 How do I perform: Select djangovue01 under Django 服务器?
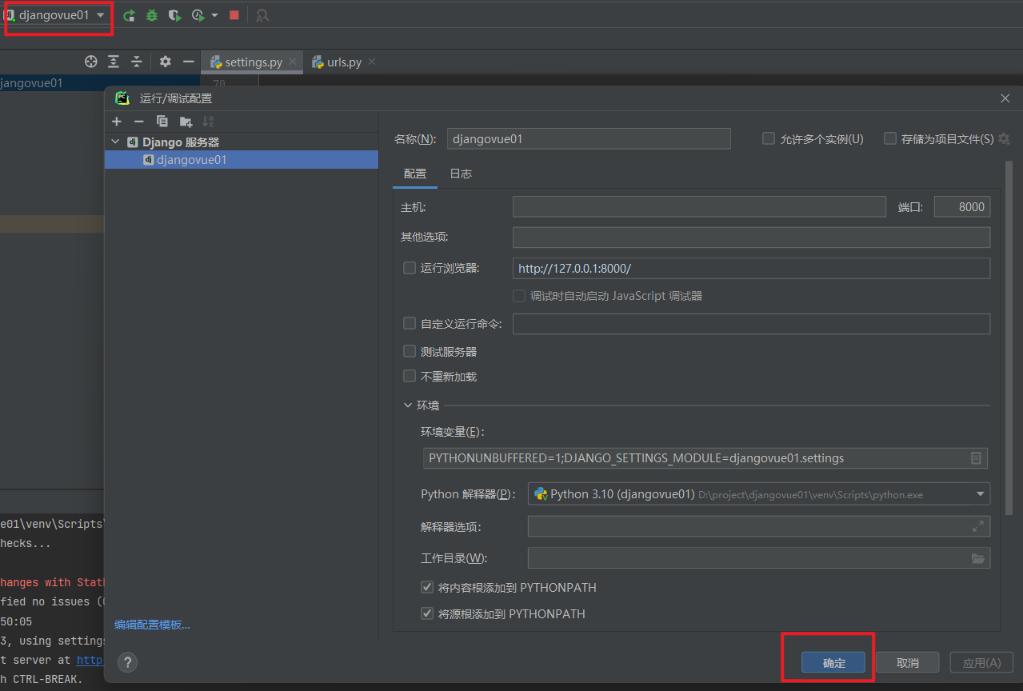click(242, 159)
